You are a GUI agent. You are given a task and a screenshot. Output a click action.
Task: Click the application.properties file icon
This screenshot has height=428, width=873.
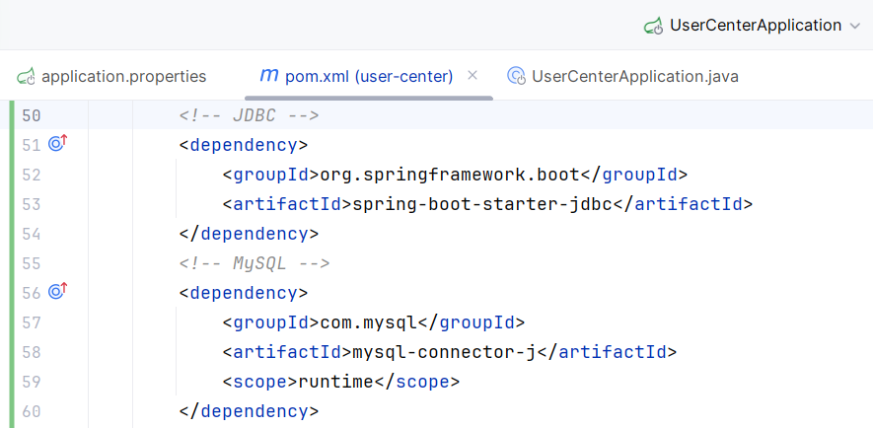pyautogui.click(x=26, y=76)
